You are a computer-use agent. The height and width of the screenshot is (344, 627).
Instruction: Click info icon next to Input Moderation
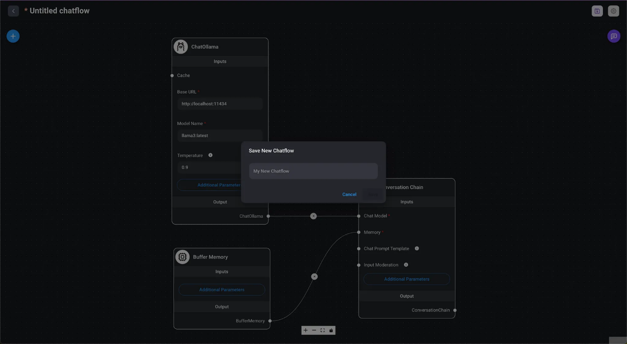tap(406, 265)
